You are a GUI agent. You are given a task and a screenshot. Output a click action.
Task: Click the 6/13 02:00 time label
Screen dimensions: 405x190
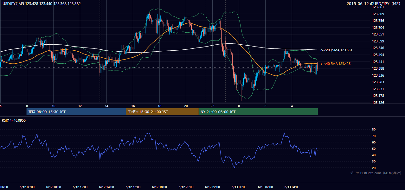coord(266,187)
